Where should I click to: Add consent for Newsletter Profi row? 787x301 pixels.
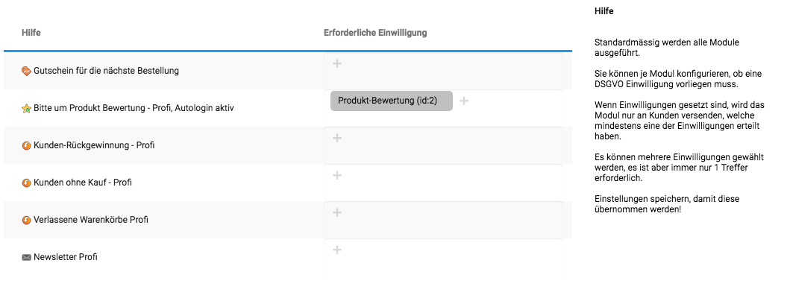[337, 250]
